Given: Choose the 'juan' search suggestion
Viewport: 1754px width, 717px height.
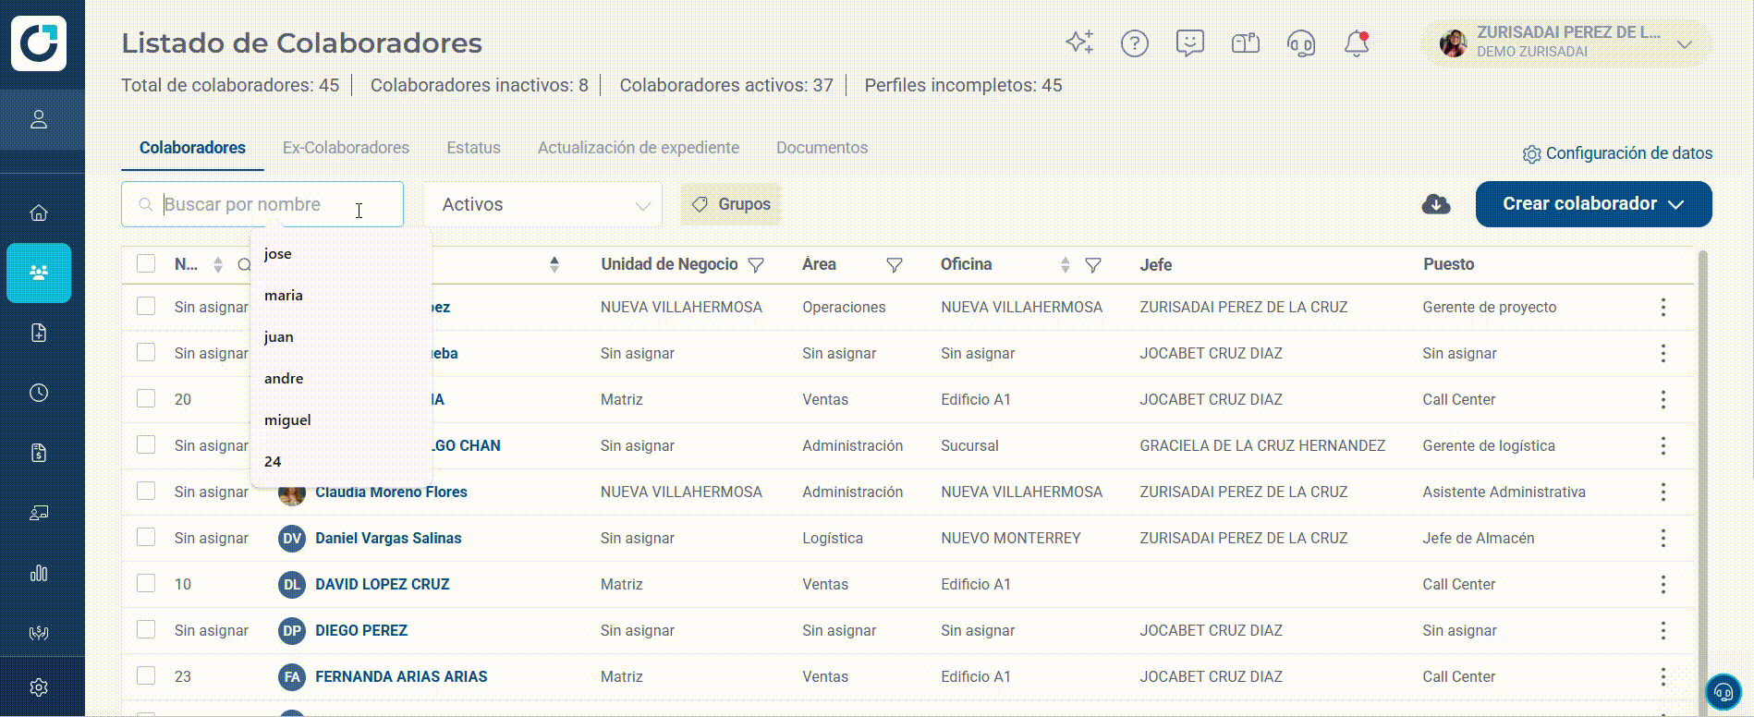Looking at the screenshot, I should click(x=341, y=336).
